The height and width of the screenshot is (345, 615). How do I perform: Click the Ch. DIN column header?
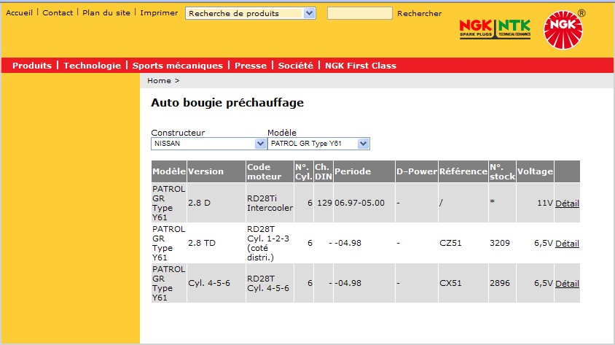click(x=324, y=171)
